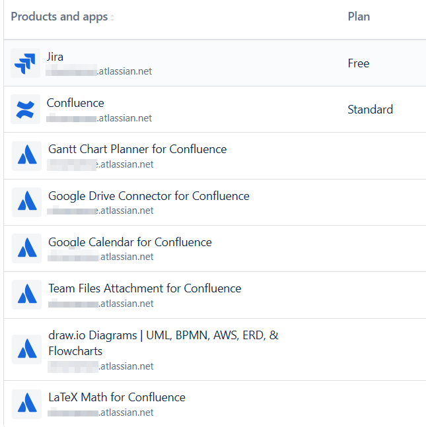Open Team Files Attachment for Confluence
Image resolution: width=426 pixels, height=427 pixels.
click(x=145, y=288)
